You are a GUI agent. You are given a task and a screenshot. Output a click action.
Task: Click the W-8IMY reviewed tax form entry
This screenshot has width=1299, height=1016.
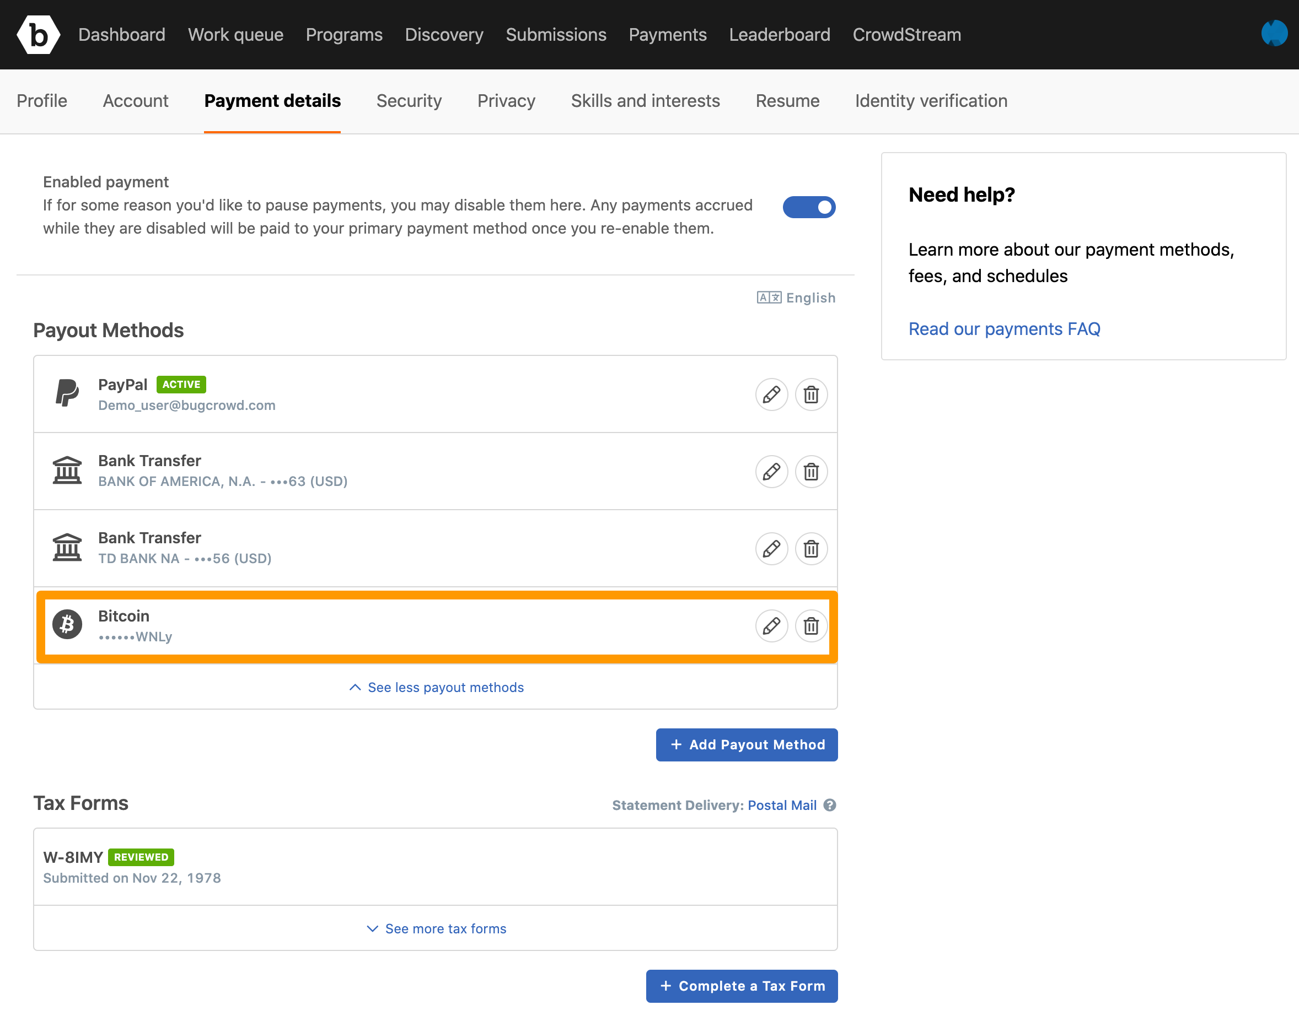[436, 864]
